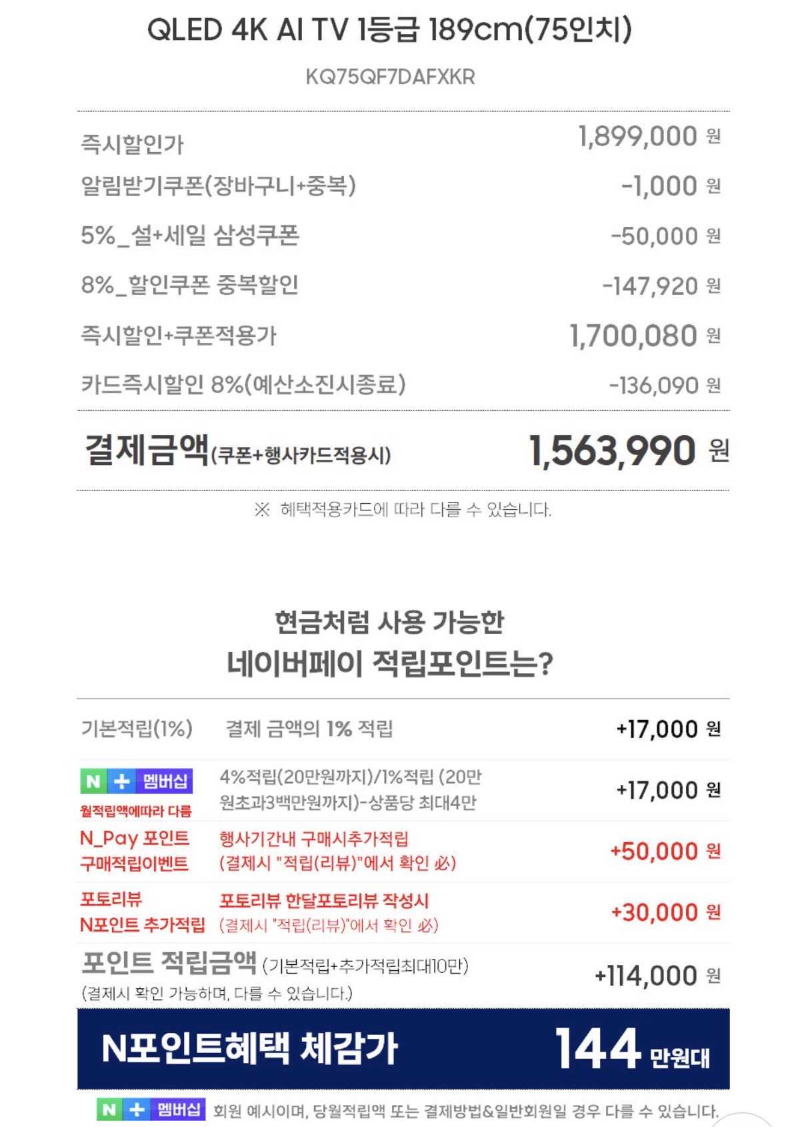Click the red N_Pay 포인트 구매적립이벤트 label
This screenshot has height=1127, width=804.
coord(135,851)
